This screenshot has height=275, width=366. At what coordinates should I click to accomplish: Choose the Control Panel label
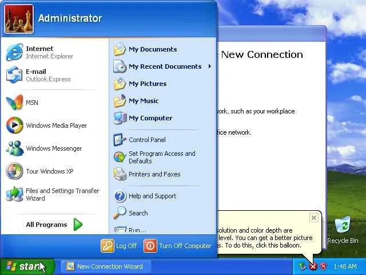(147, 140)
